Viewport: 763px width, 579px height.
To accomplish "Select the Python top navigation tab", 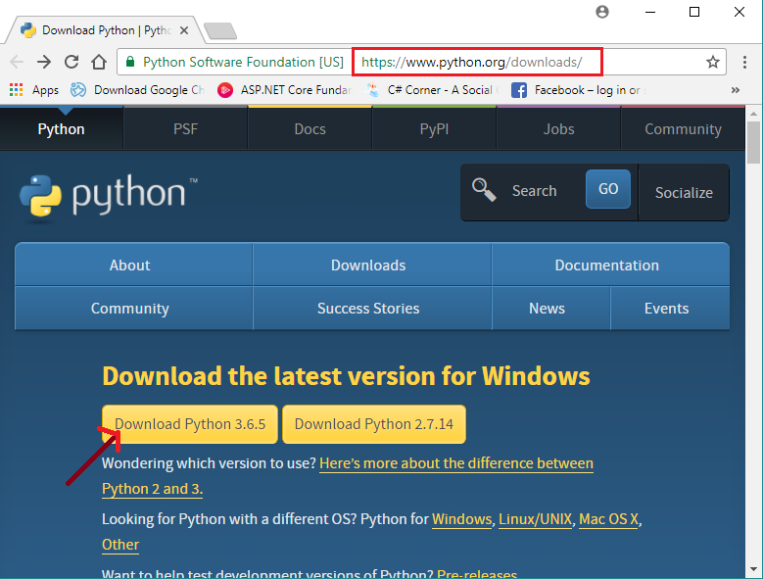I will [x=62, y=129].
